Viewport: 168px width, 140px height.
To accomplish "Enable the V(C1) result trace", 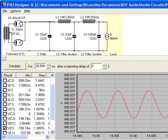I will tap(5, 109).
